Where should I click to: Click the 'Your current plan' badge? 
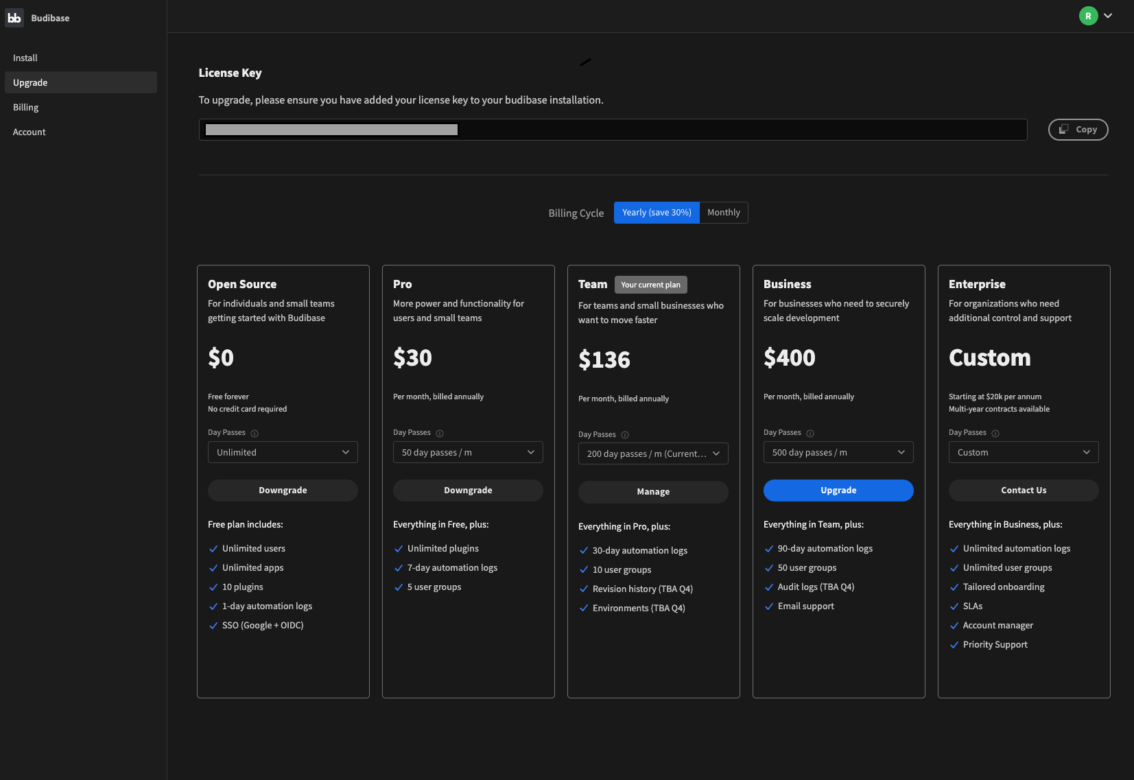(650, 285)
